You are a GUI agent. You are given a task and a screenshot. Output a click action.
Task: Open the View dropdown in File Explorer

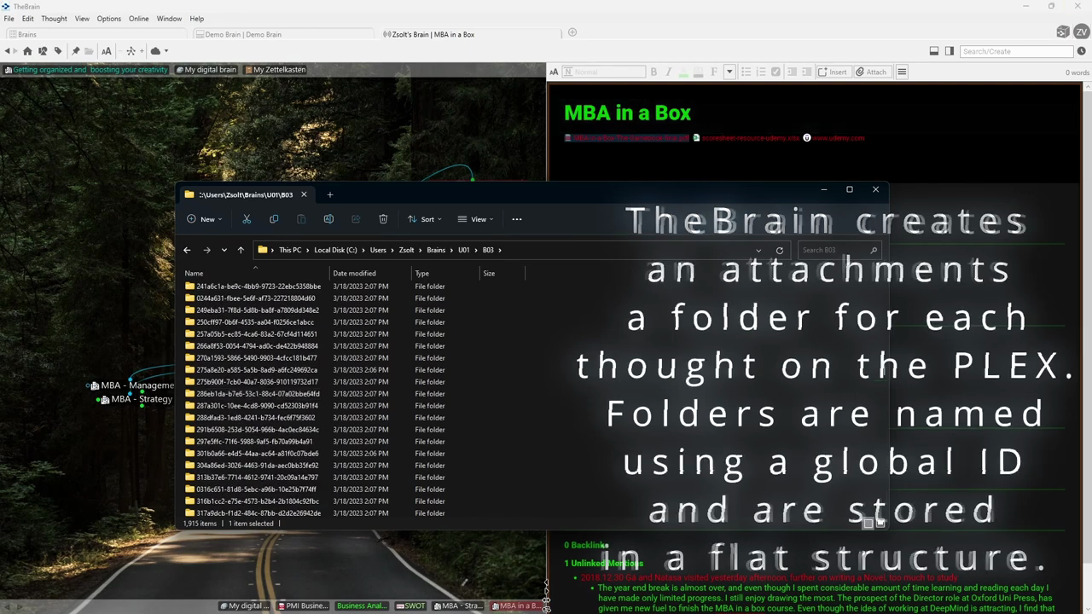pyautogui.click(x=475, y=219)
